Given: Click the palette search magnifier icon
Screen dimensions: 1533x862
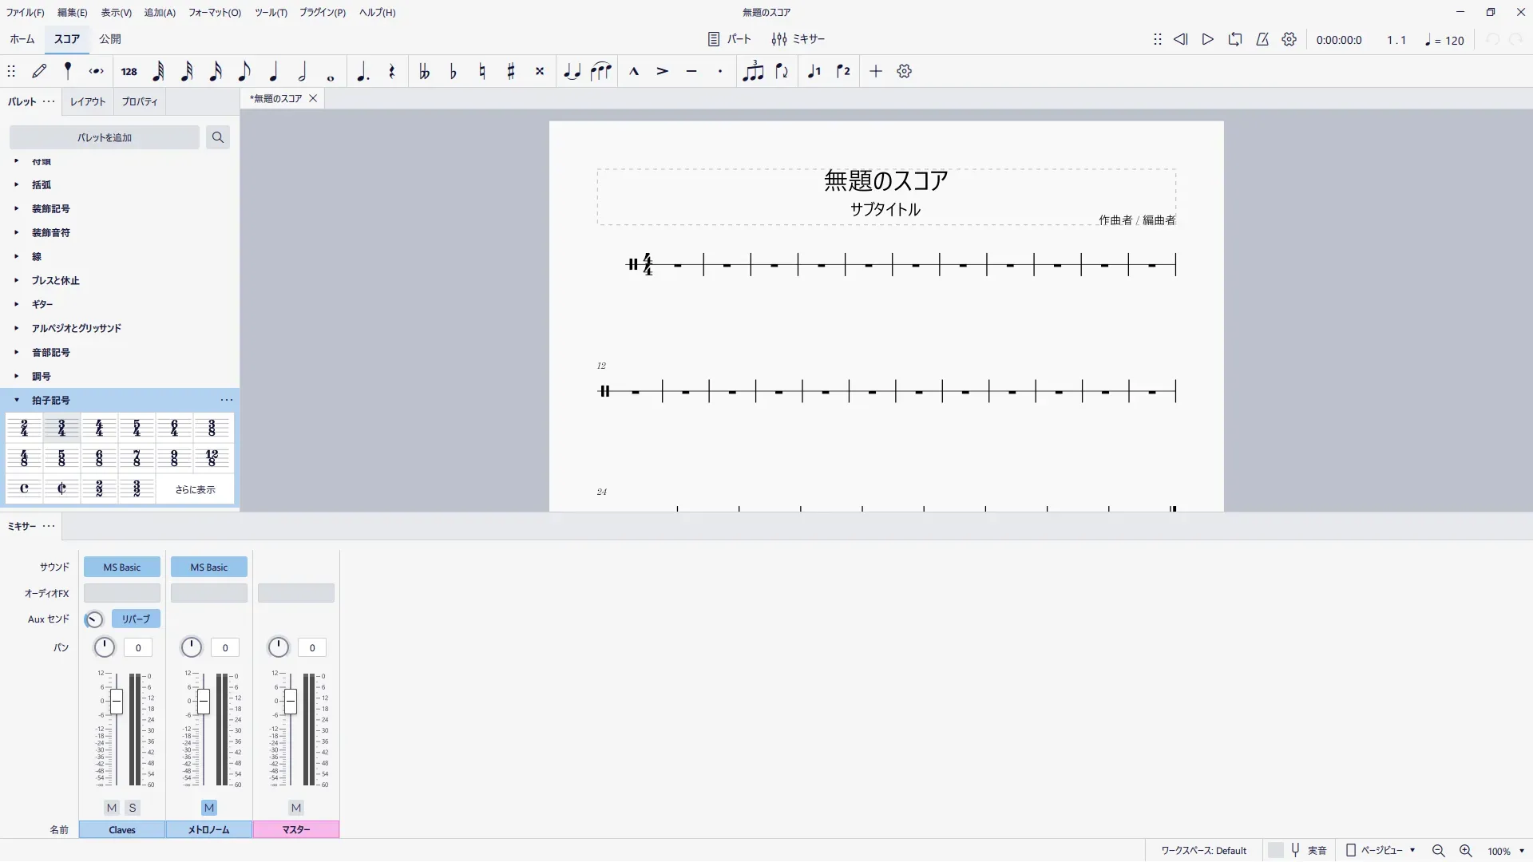Looking at the screenshot, I should pos(217,137).
